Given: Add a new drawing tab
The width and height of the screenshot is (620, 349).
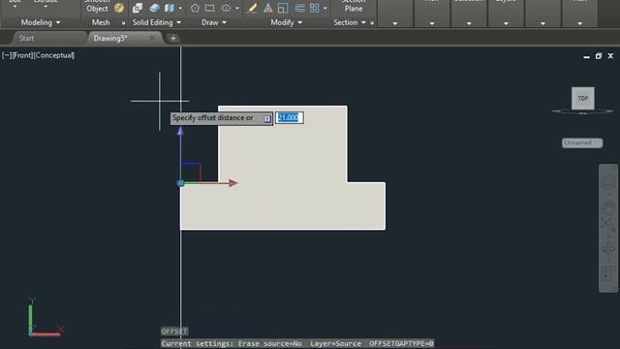Looking at the screenshot, I should pos(173,39).
